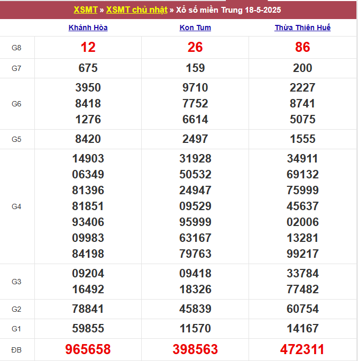Select Thừa Thiên Huế G8 number 86
The width and height of the screenshot is (358, 361).
click(x=302, y=47)
